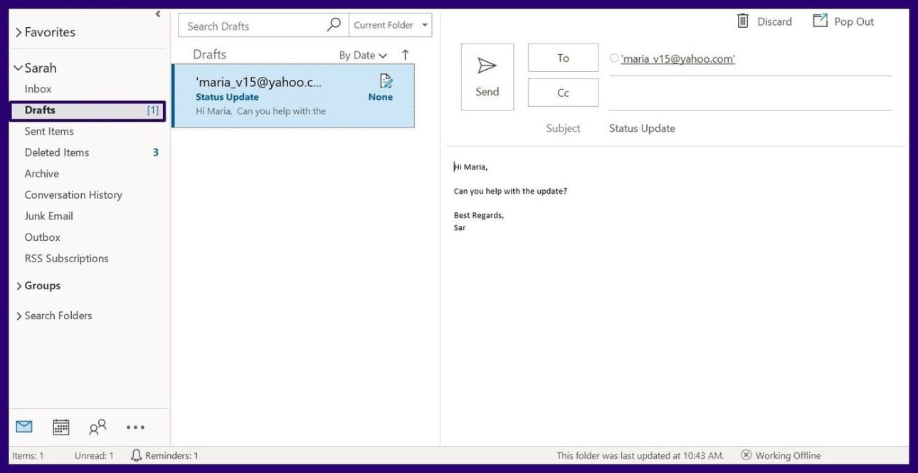Click the 'Hi Maria,' greeting line

click(x=470, y=167)
